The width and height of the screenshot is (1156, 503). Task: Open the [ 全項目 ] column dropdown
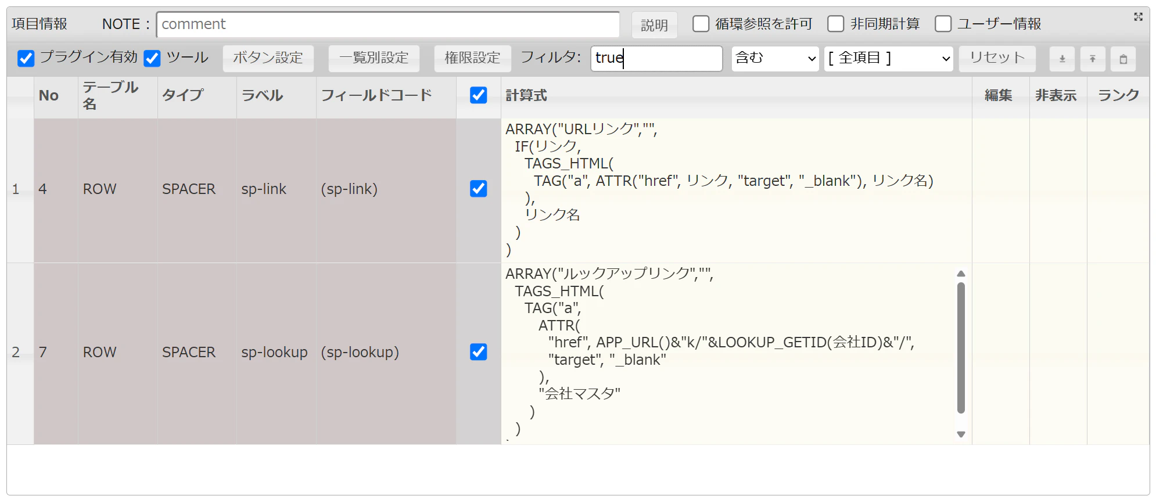pyautogui.click(x=889, y=59)
